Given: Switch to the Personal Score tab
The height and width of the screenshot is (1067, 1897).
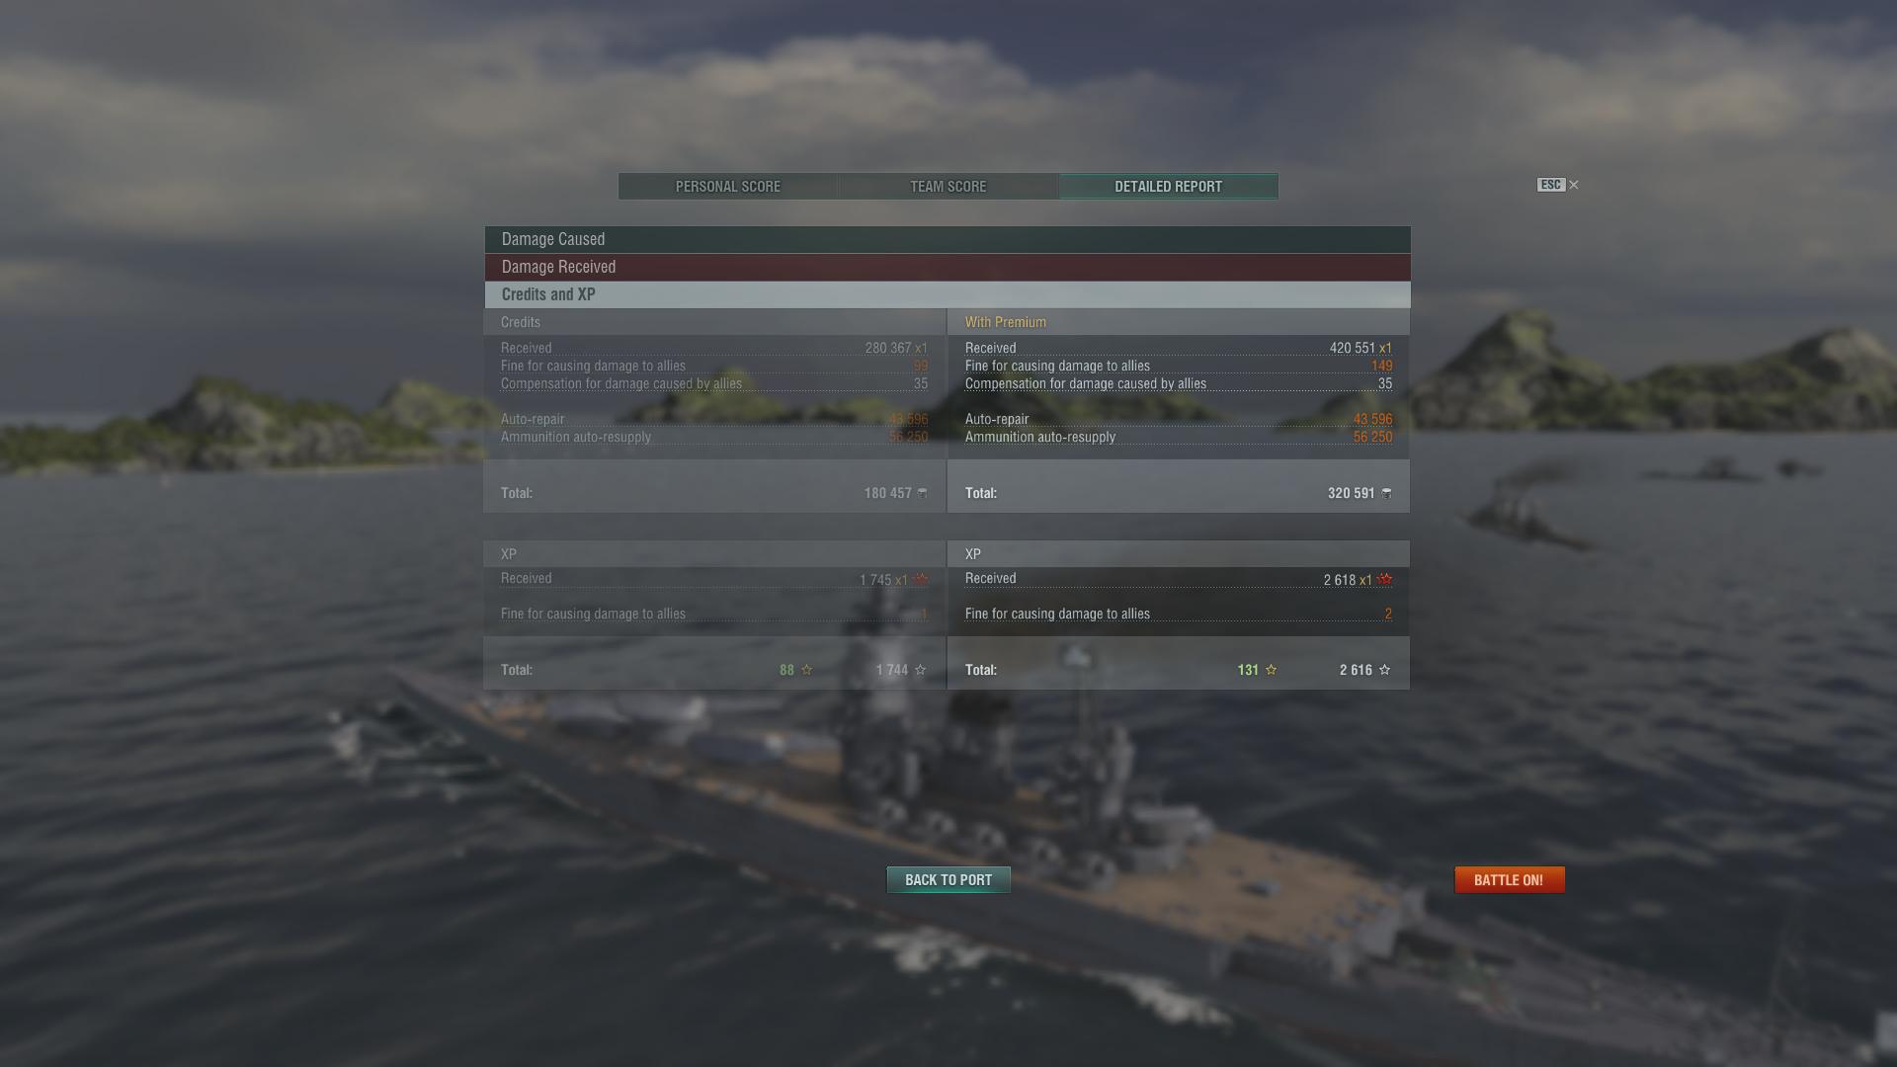Looking at the screenshot, I should pyautogui.click(x=728, y=187).
